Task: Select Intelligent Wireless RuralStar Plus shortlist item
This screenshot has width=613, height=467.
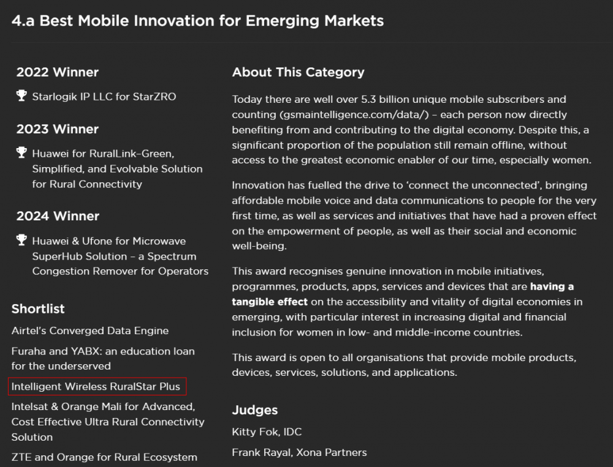Action: pos(96,387)
